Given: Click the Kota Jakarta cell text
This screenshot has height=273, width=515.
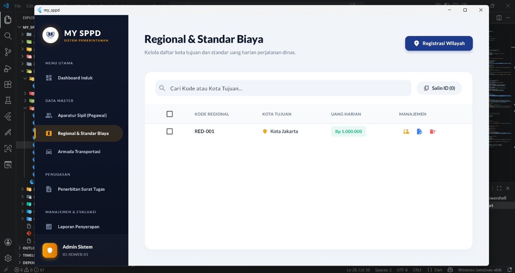Looking at the screenshot, I should [x=284, y=131].
